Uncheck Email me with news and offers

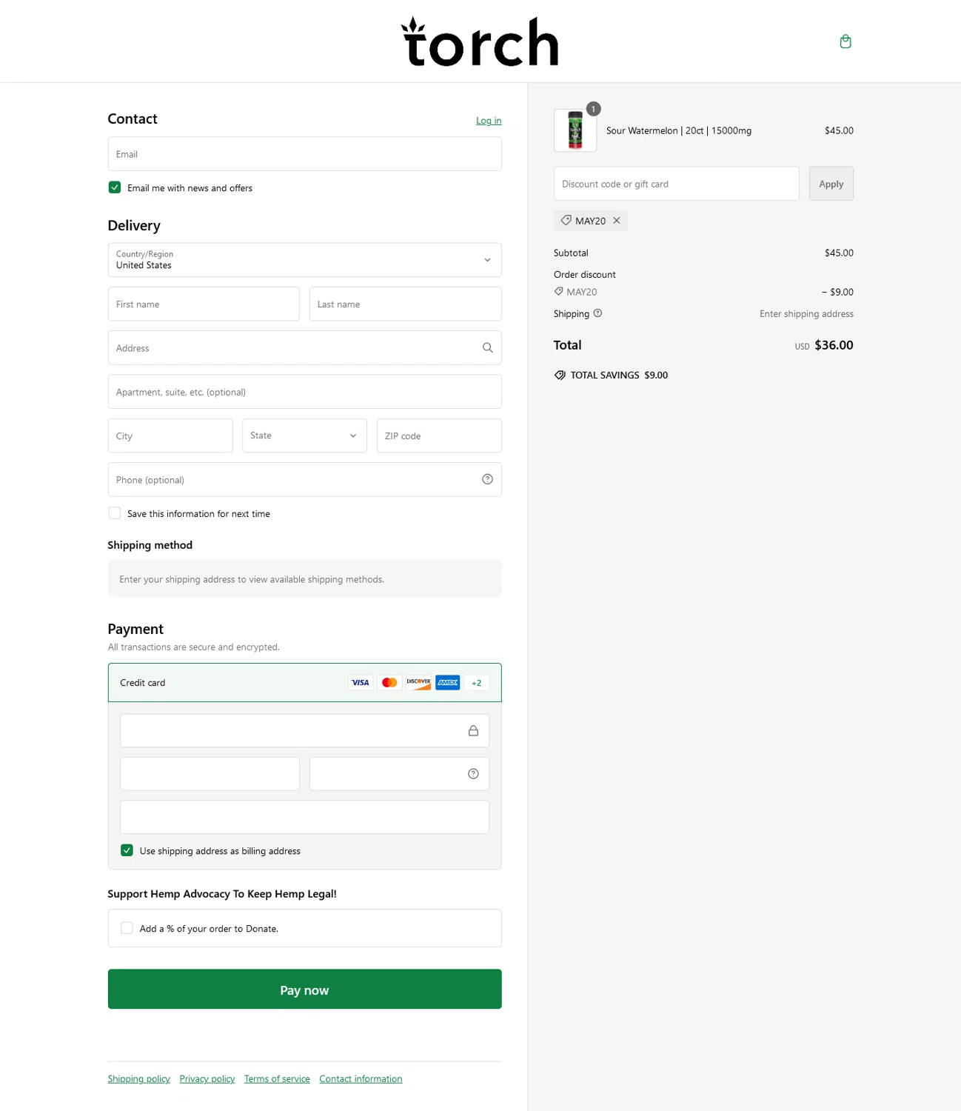115,187
